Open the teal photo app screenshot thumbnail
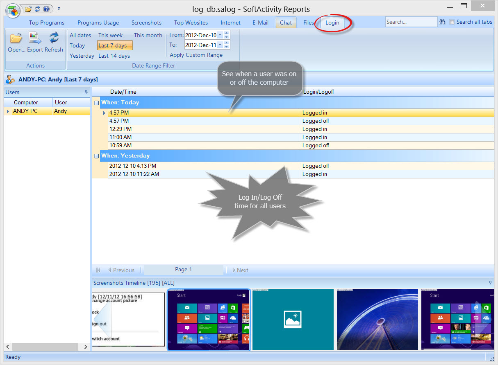The image size is (498, 365). 293,320
